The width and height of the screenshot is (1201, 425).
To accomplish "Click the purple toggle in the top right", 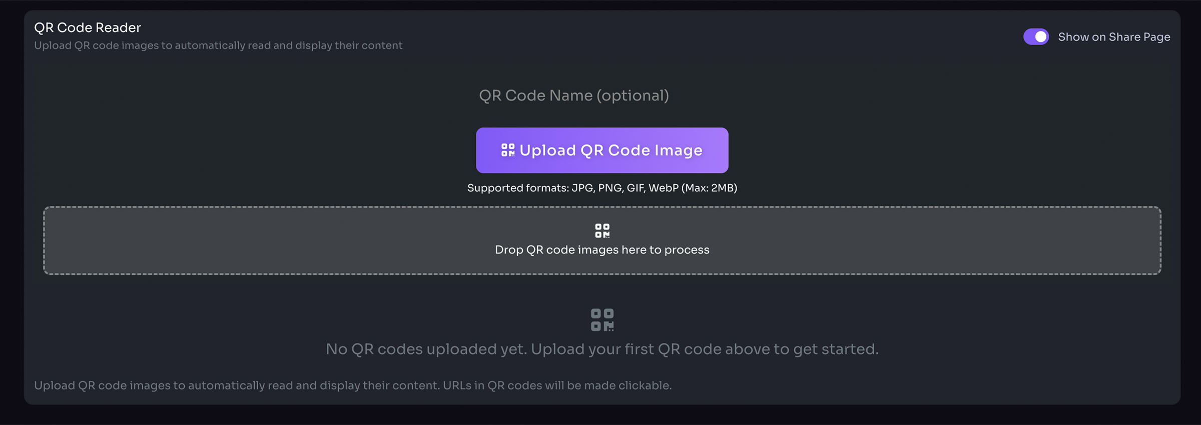I will pos(1036,36).
